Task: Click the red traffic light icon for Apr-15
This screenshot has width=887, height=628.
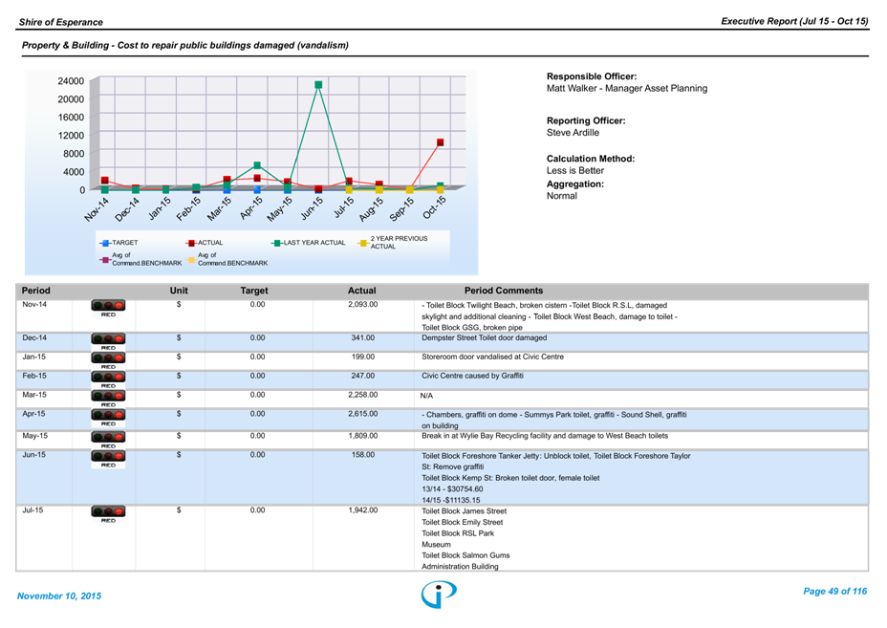Action: pos(108,419)
